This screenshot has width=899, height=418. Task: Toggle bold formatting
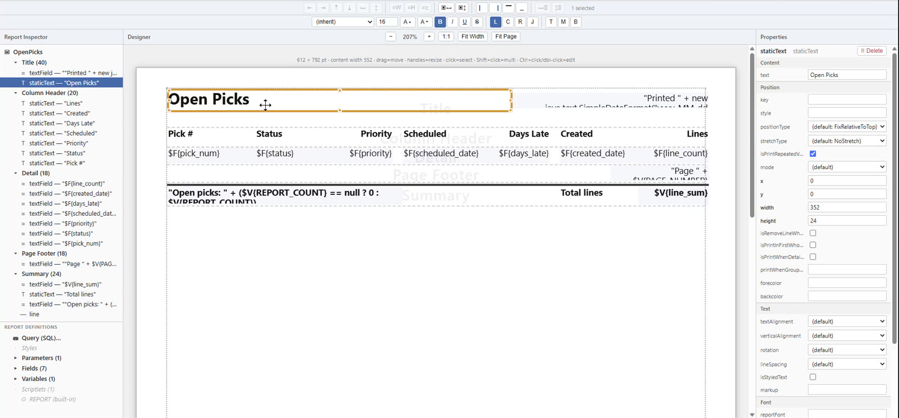click(x=440, y=22)
